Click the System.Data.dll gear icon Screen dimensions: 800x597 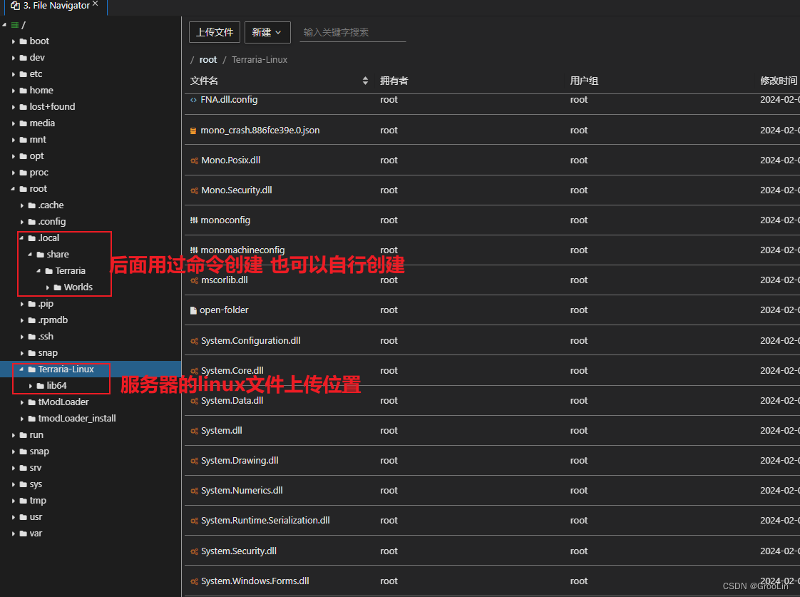194,402
